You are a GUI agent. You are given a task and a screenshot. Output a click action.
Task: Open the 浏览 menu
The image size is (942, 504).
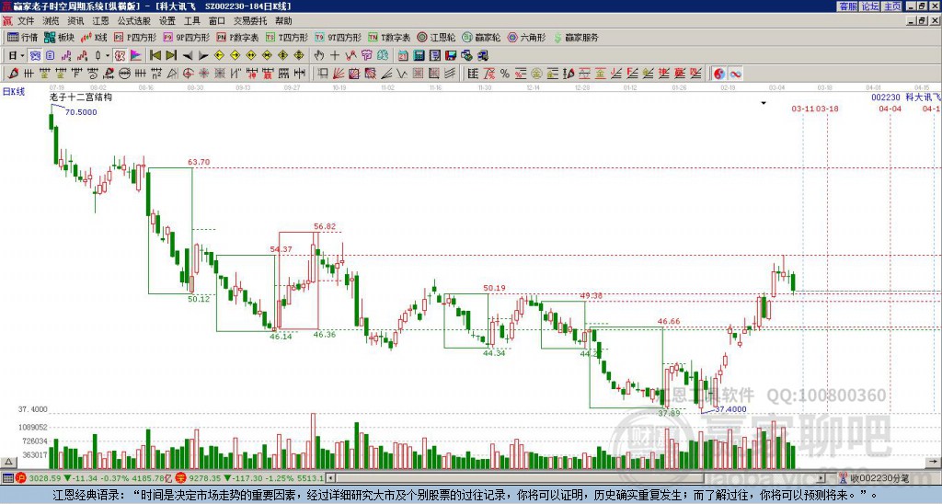[51, 21]
